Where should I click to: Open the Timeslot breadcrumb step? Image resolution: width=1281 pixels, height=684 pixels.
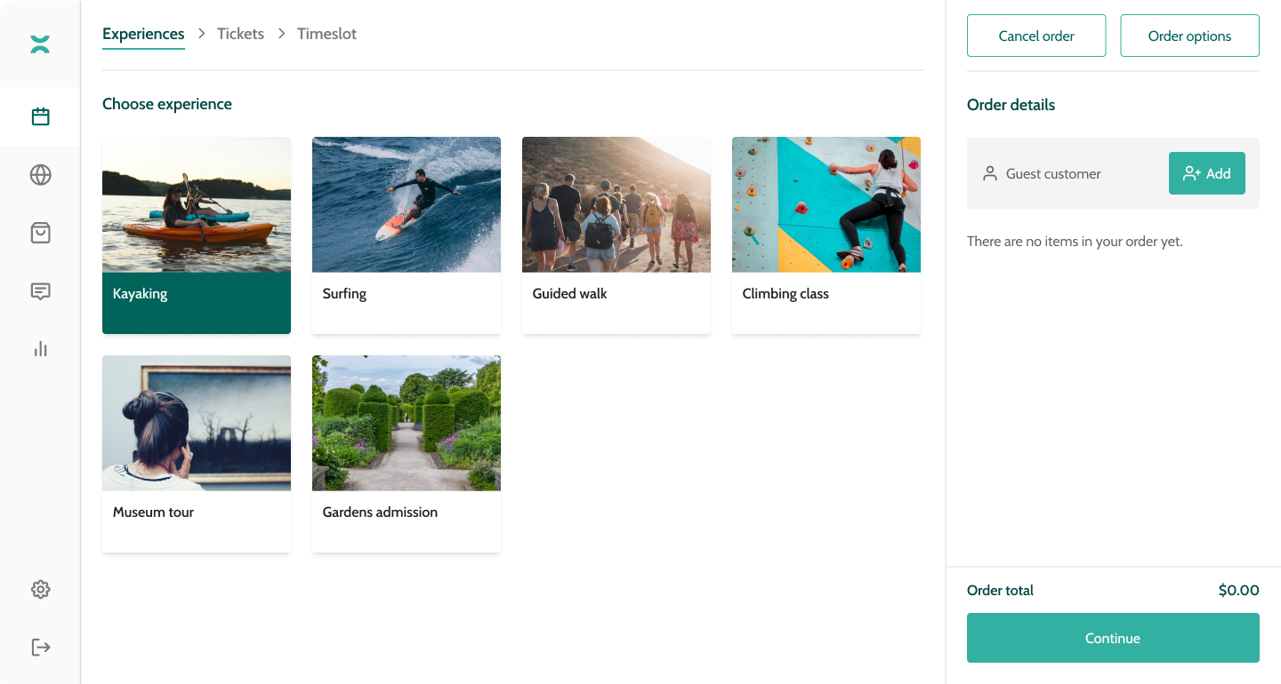point(326,33)
